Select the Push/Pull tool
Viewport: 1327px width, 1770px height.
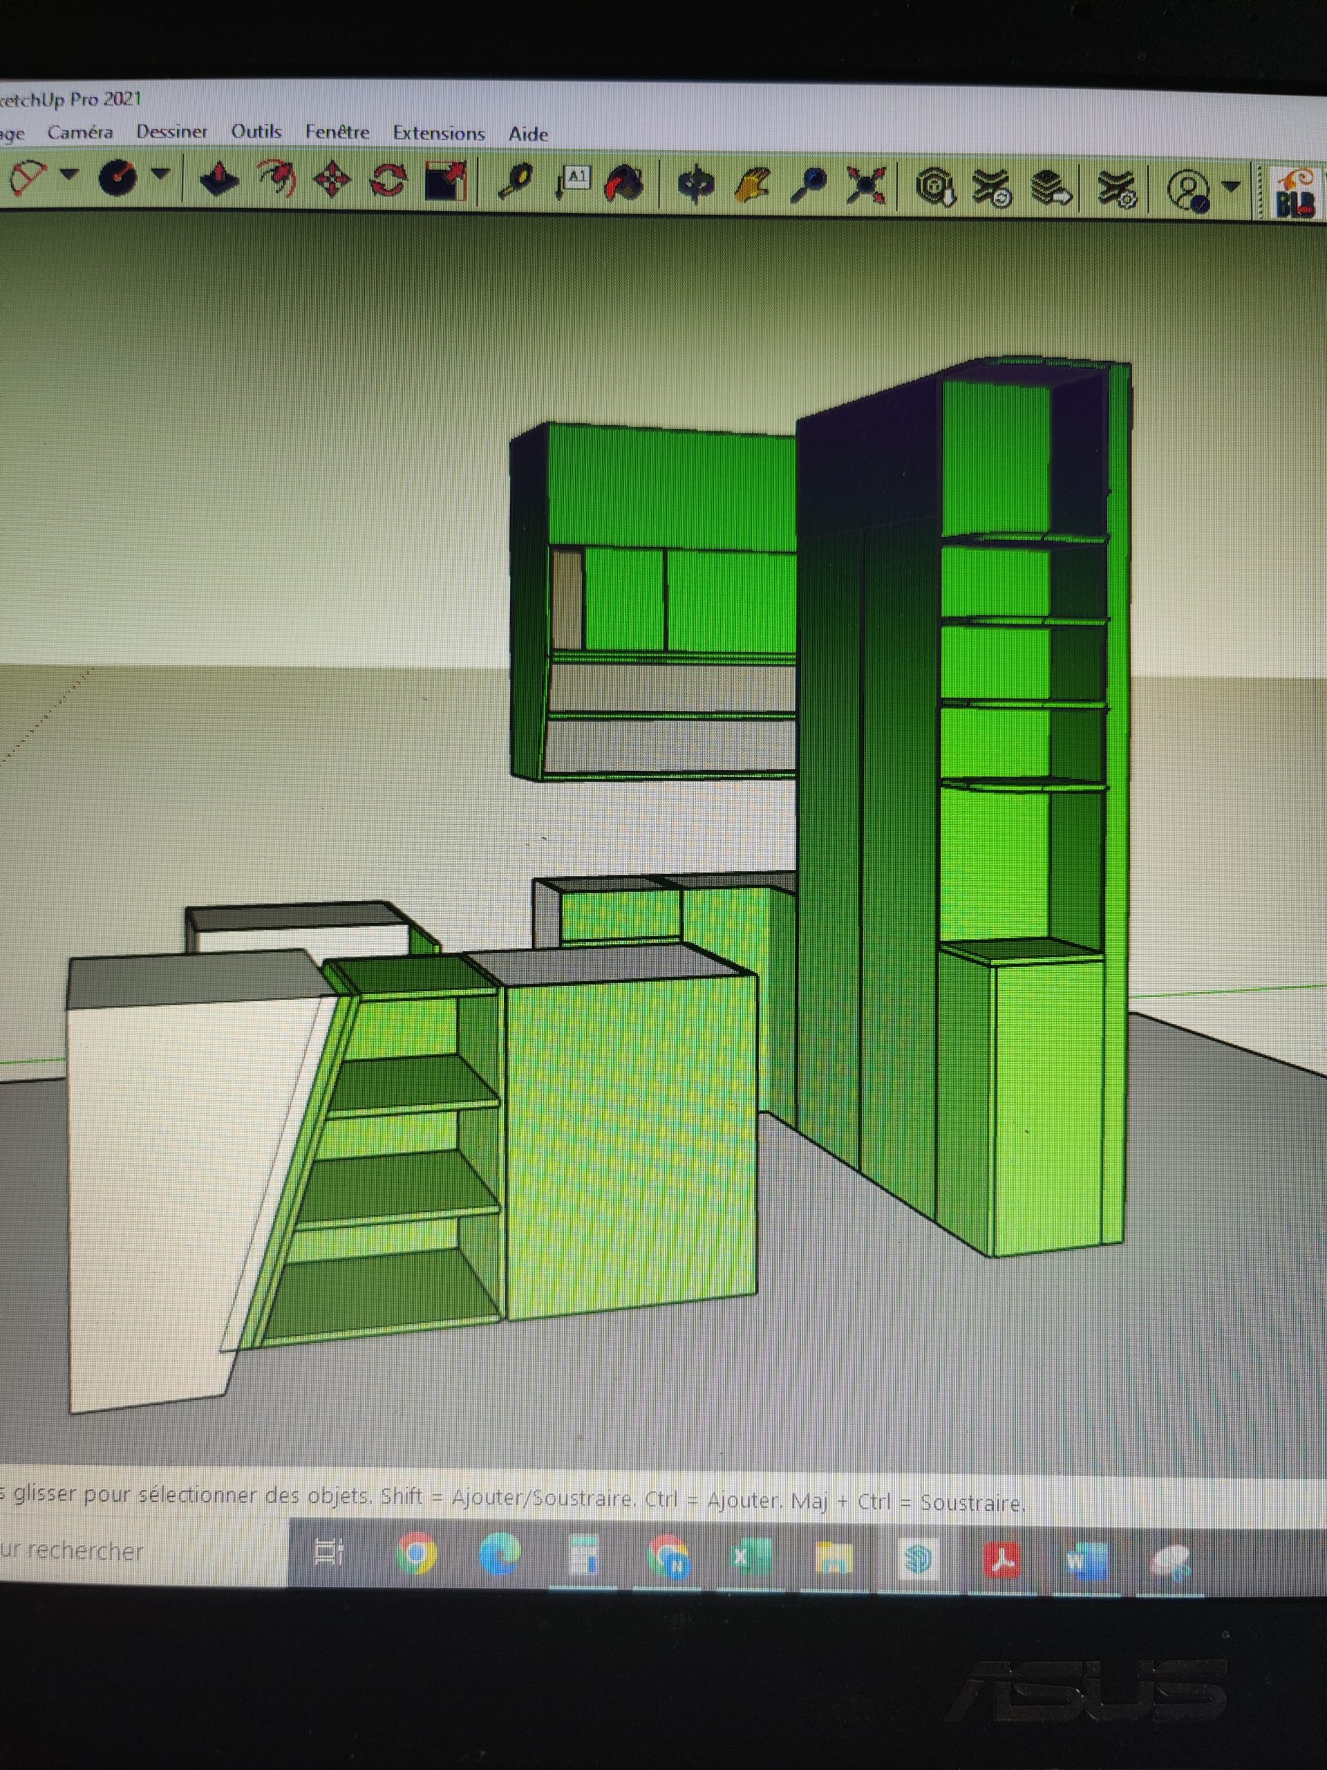pos(218,179)
